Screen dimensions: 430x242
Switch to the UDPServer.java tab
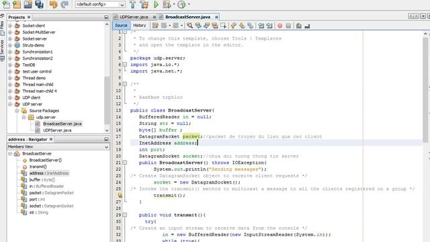134,17
